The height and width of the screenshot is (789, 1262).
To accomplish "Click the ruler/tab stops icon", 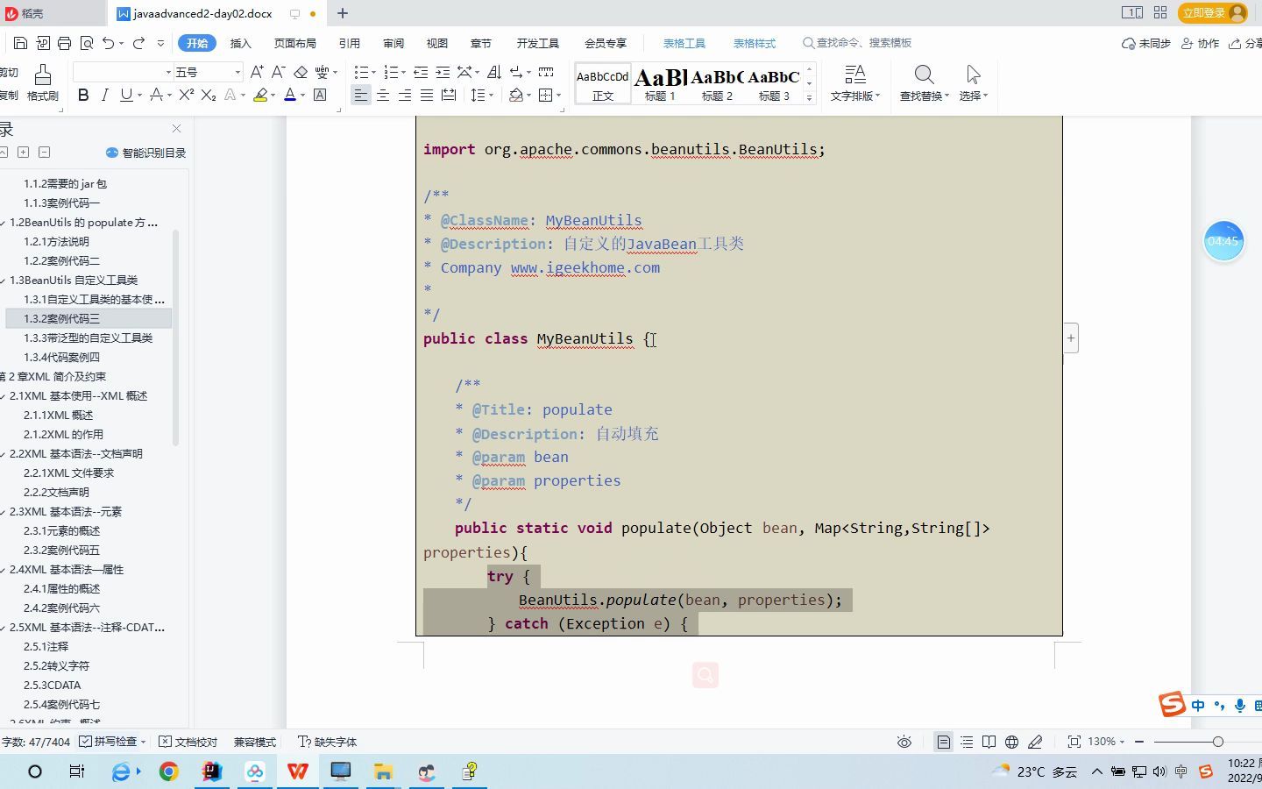I will 546,72.
